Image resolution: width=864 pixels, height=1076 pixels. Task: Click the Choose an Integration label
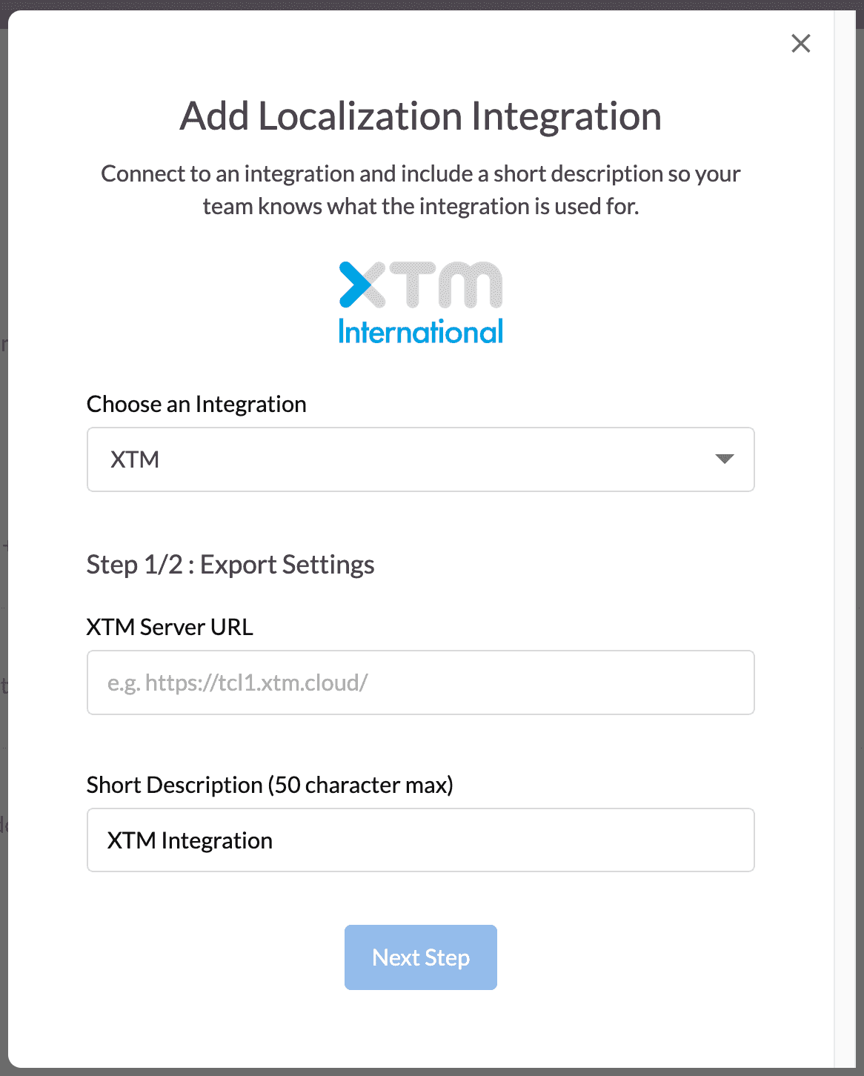[x=196, y=405]
